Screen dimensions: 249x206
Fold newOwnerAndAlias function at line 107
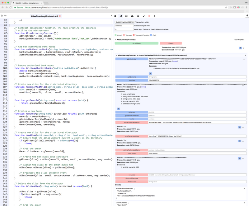(x=8, y=87)
